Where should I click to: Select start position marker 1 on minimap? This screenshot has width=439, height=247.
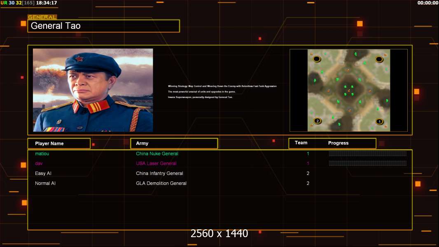[x=379, y=121]
